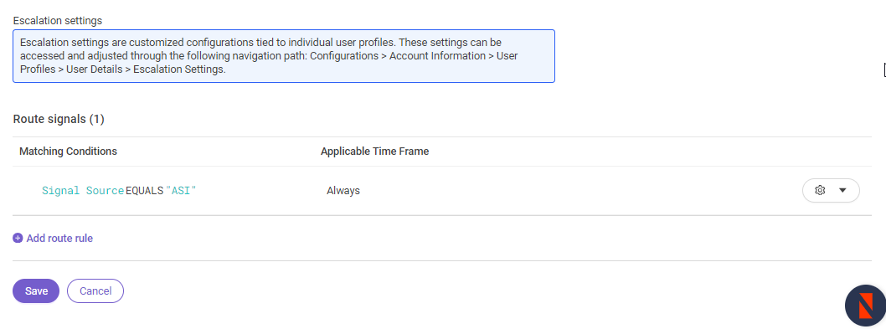The image size is (886, 329).
Task: Click the Matching Conditions column header
Action: [x=69, y=152]
